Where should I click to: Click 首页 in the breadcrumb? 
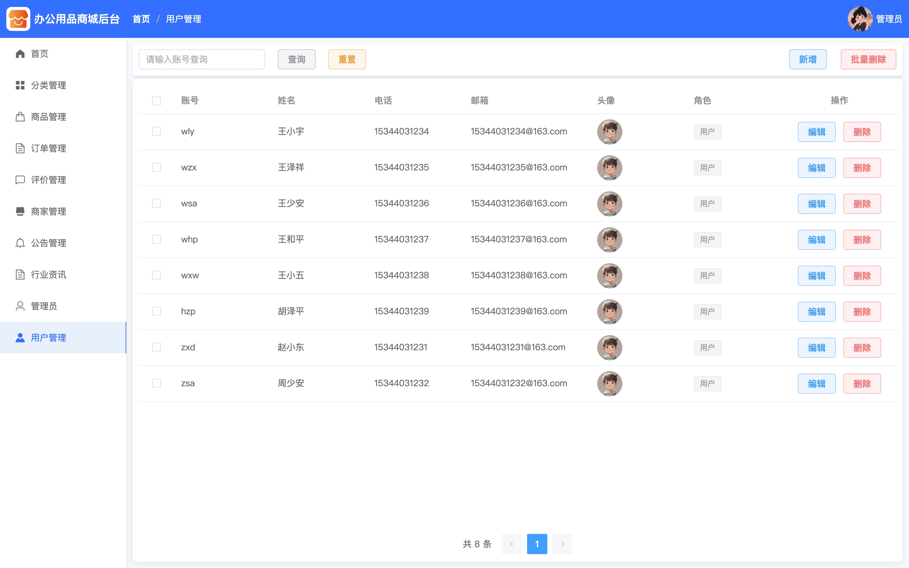141,19
